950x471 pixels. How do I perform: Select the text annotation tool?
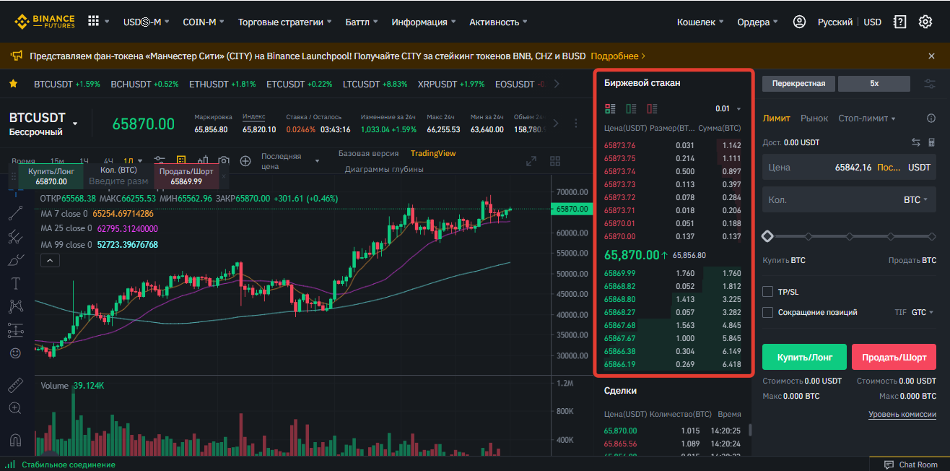point(15,283)
